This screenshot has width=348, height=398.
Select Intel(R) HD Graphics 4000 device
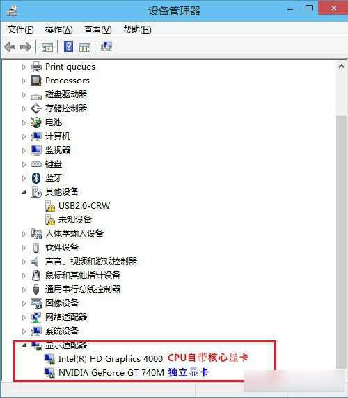pyautogui.click(x=111, y=358)
